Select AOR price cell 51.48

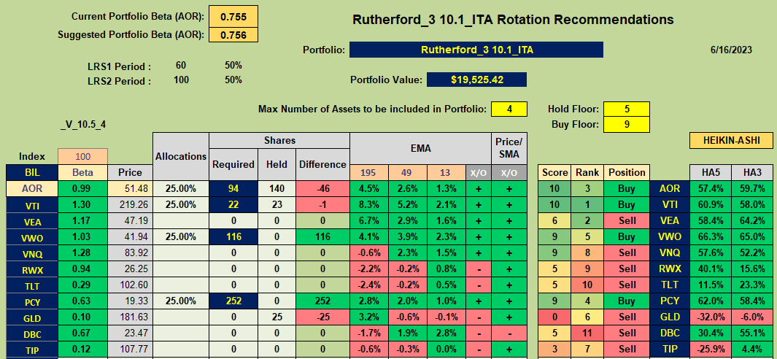pos(130,189)
